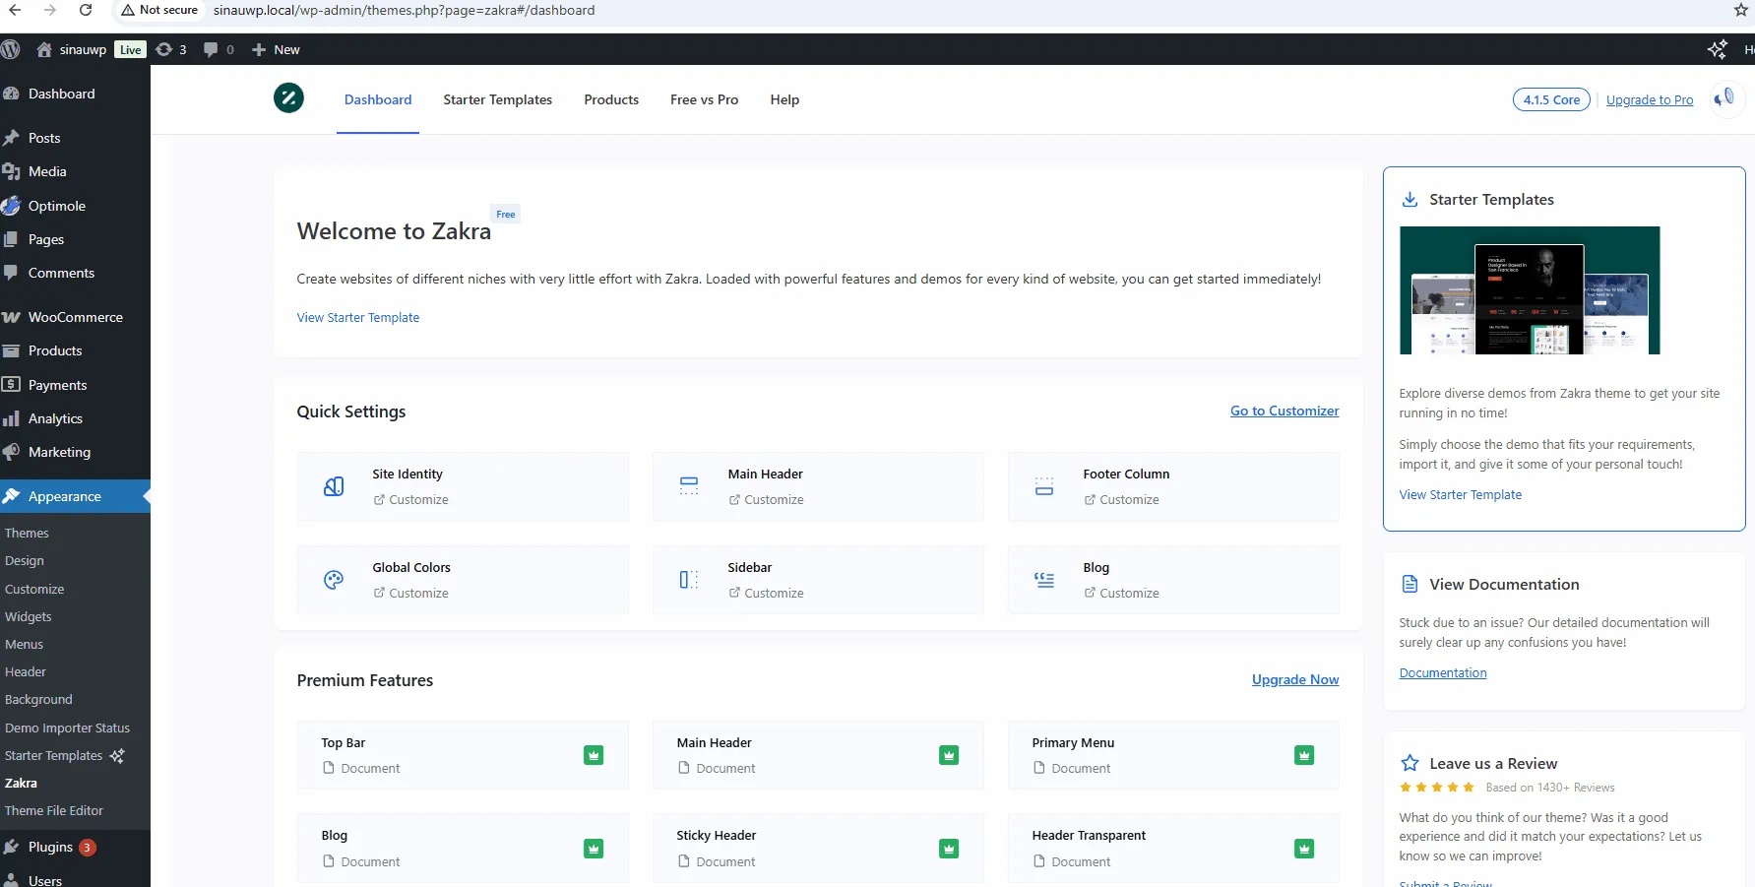Image resolution: width=1755 pixels, height=887 pixels.
Task: Click the feedback megaphone icon near Upgrade to Pro
Action: pyautogui.click(x=1726, y=98)
